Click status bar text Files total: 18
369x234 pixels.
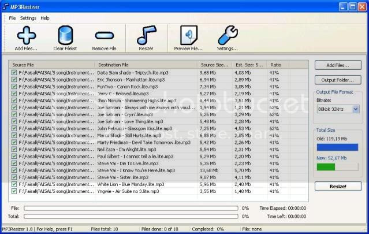pyautogui.click(x=105, y=229)
